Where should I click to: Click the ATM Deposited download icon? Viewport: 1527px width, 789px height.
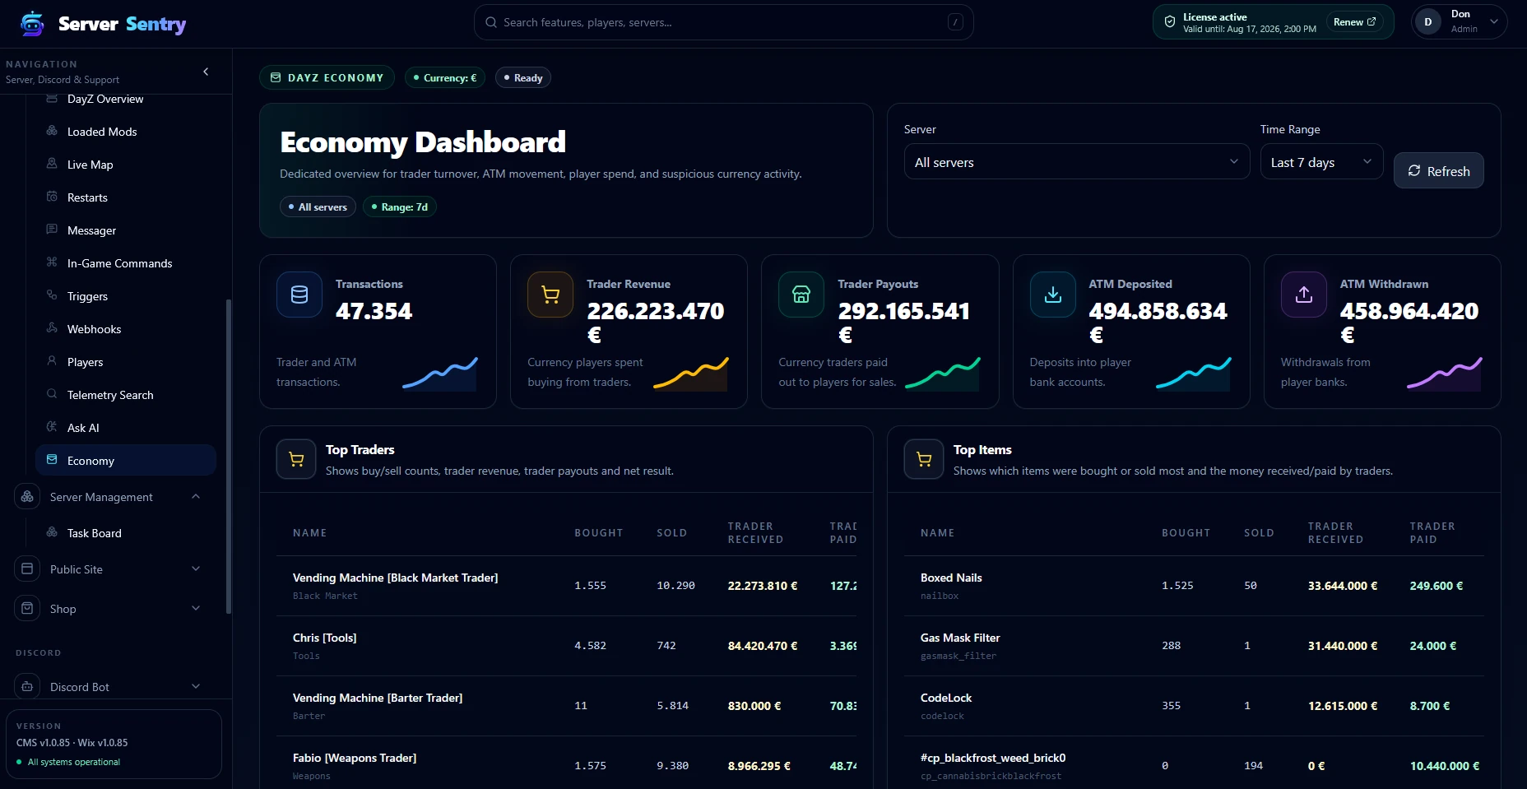tap(1053, 295)
